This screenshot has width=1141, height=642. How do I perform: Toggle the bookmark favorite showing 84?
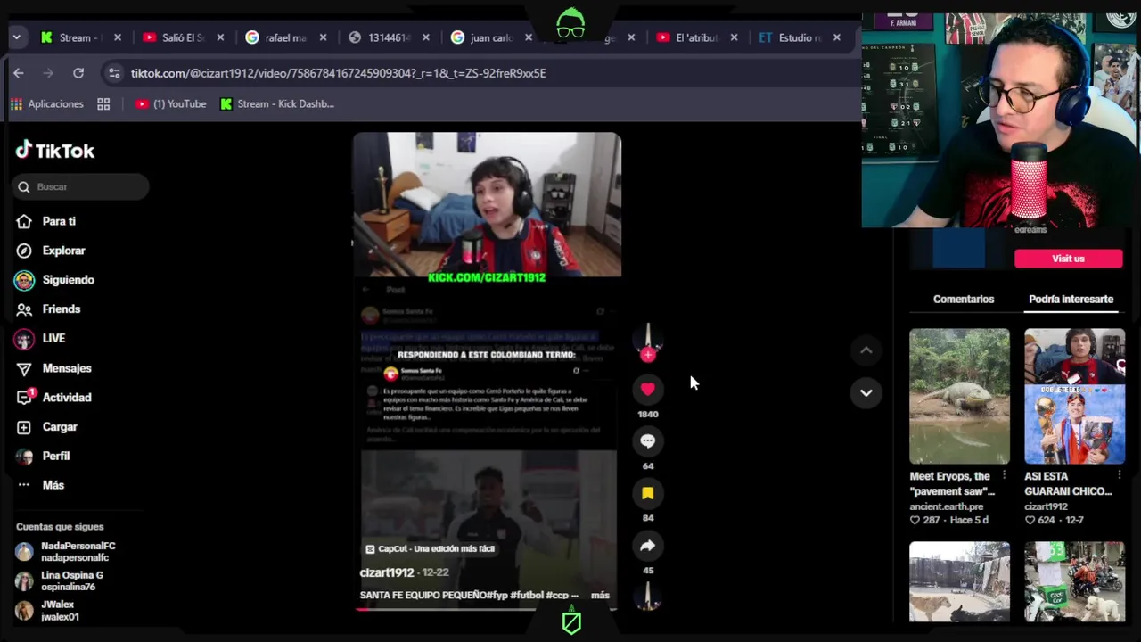point(648,493)
